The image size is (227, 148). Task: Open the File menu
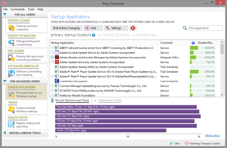pos(6,9)
